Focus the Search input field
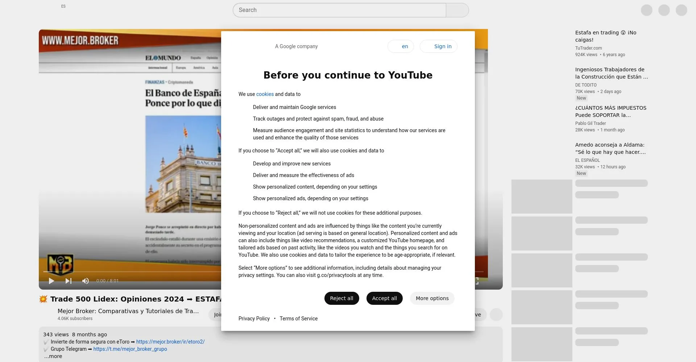Image resolution: width=696 pixels, height=362 pixels. [x=339, y=10]
